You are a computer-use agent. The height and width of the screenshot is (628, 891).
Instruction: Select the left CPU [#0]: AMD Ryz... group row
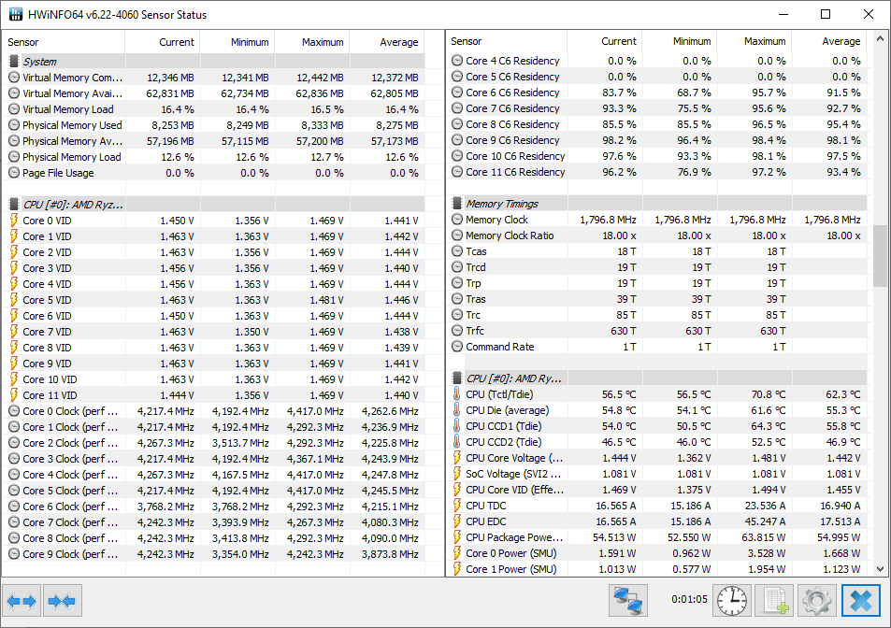(214, 205)
